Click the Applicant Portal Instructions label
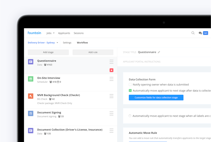211x142 pixels. coord(142,62)
